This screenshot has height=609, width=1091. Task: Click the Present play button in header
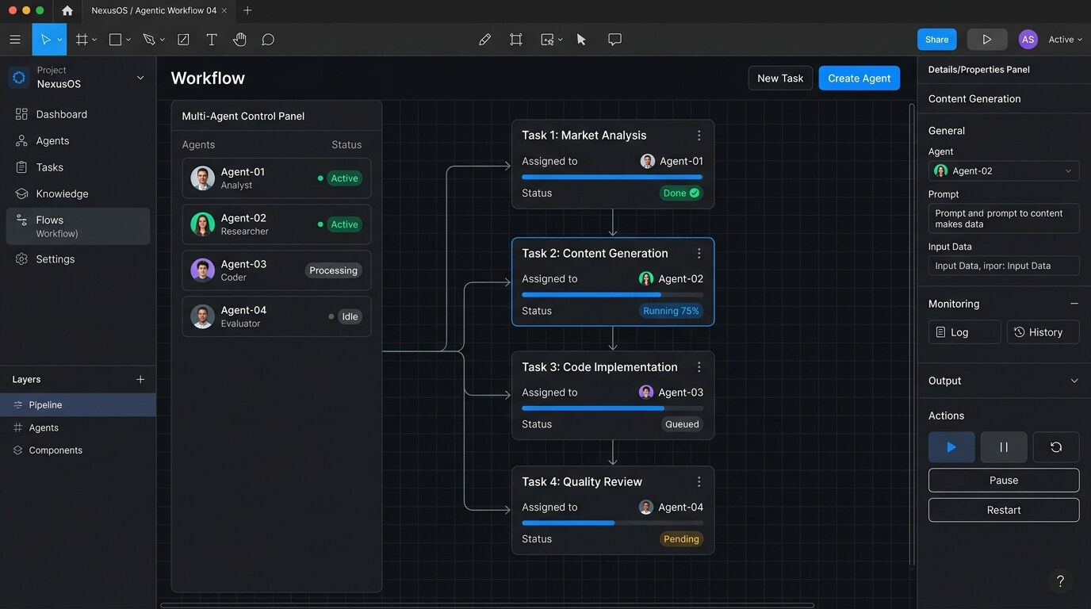(987, 40)
